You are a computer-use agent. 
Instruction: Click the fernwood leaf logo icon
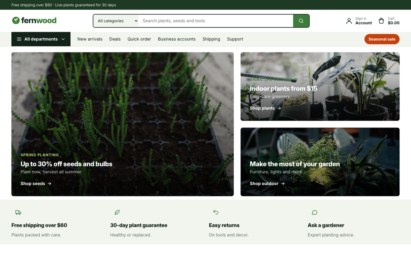click(x=16, y=21)
